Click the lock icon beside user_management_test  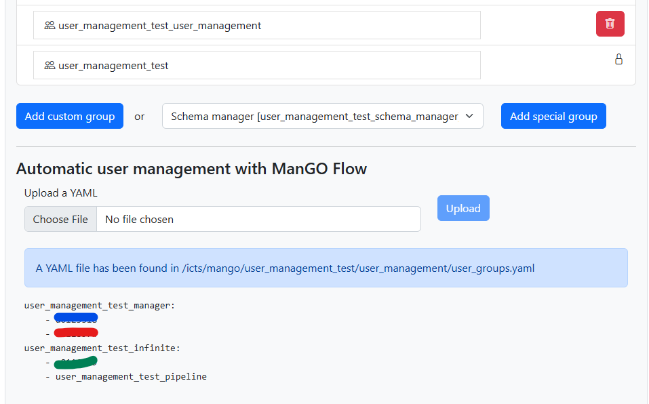(618, 59)
